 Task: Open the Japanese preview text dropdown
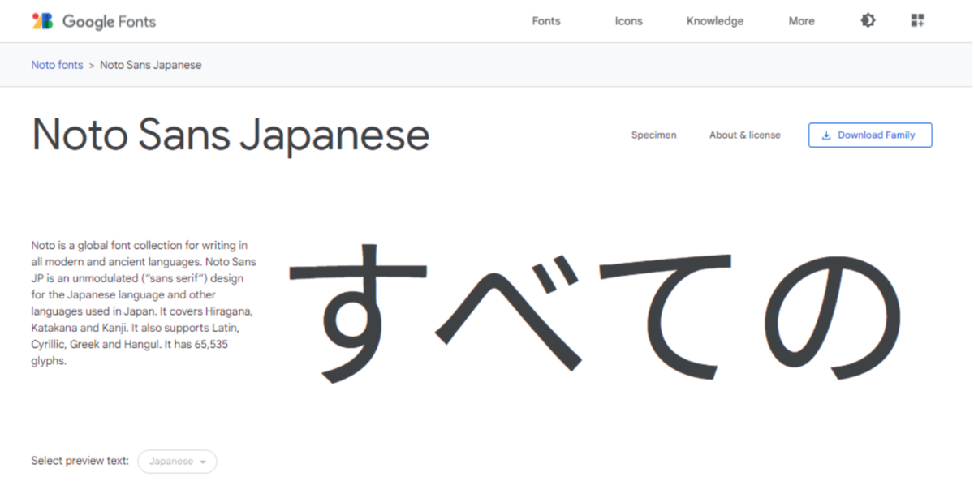point(177,462)
